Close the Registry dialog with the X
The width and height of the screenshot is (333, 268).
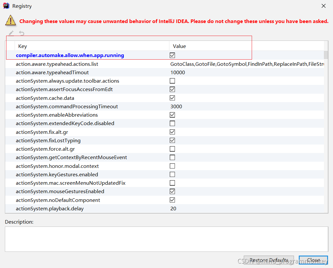pyautogui.click(x=323, y=6)
